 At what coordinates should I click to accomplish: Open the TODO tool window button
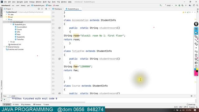coord(16,105)
